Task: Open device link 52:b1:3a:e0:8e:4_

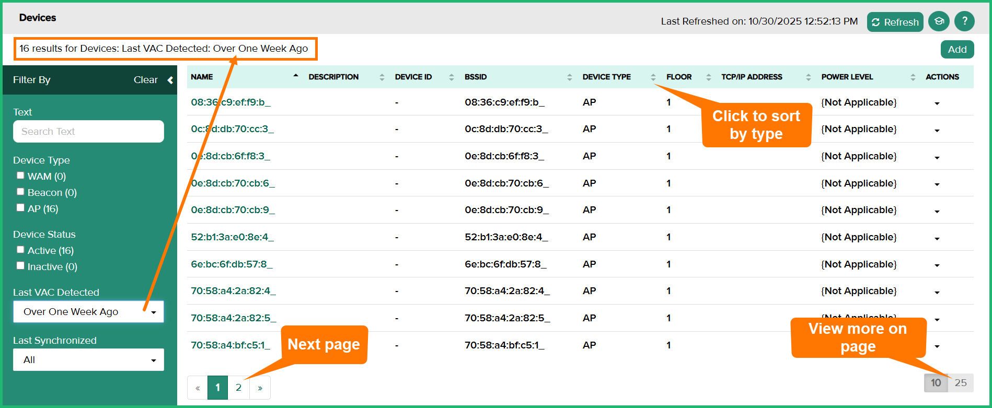Action: [x=232, y=237]
